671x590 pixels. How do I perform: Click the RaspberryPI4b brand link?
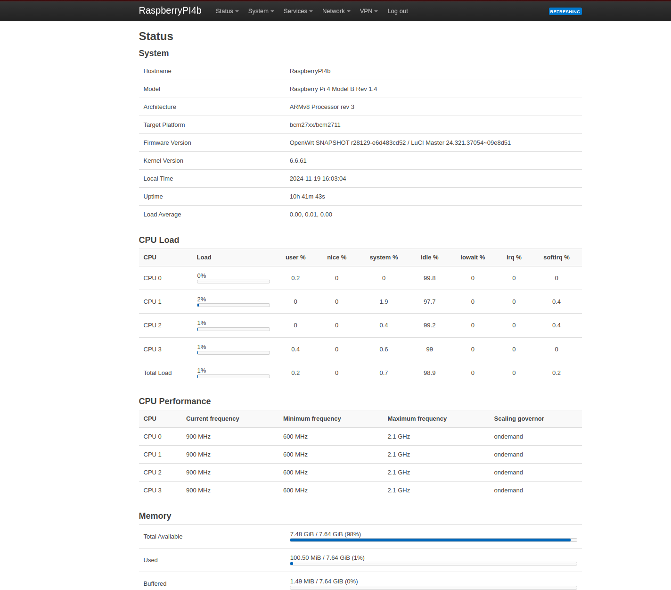click(170, 10)
